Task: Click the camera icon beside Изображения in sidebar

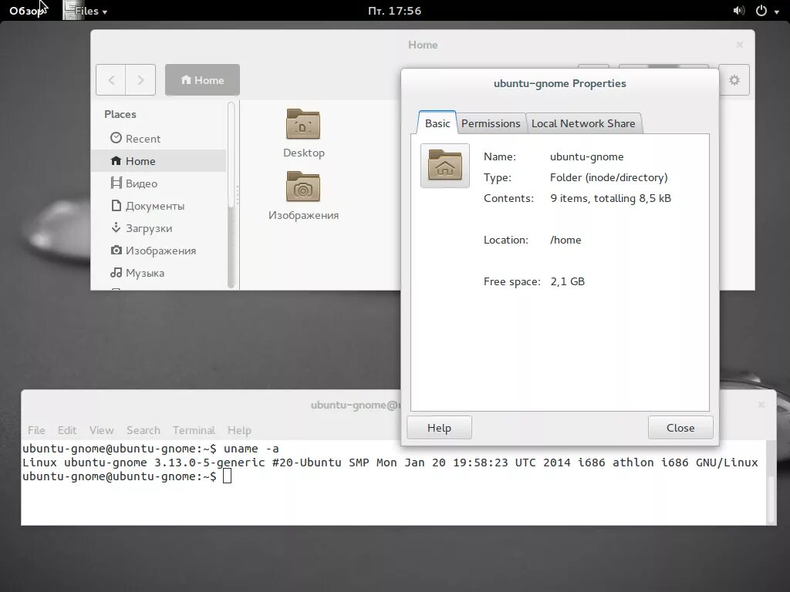Action: [116, 250]
